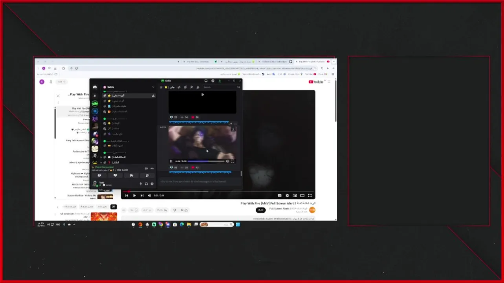Open Discord help question mark icon

(213, 81)
